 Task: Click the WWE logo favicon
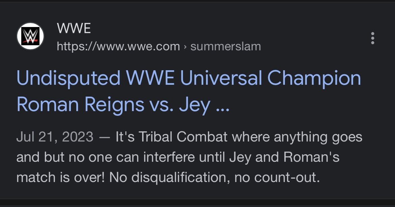[30, 36]
